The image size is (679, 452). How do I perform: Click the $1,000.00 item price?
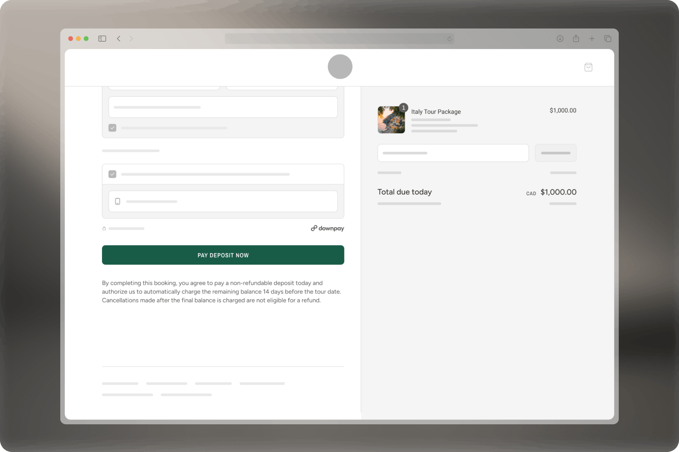tap(563, 110)
